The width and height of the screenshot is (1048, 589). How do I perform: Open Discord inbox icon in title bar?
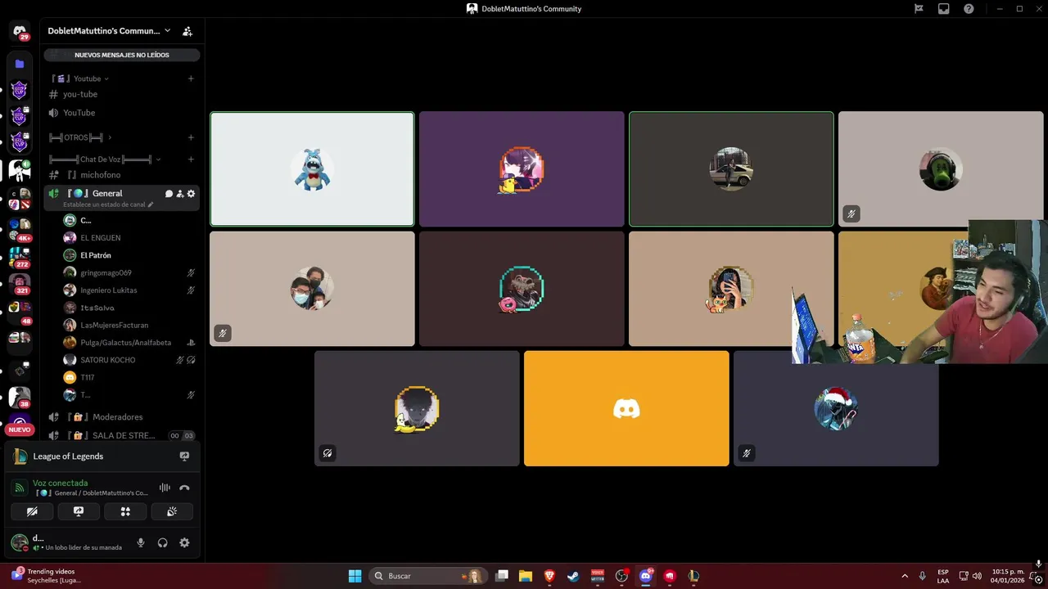pos(944,9)
